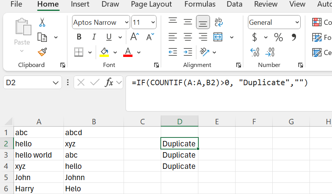Apply comma style
This screenshot has width=332, height=194.
pyautogui.click(x=294, y=37)
